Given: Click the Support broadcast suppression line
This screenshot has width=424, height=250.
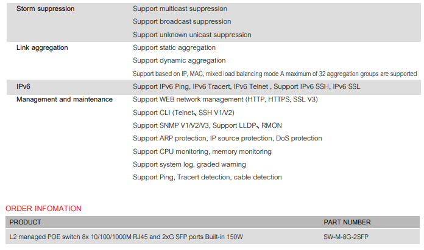Looking at the screenshot, I should point(182,22).
